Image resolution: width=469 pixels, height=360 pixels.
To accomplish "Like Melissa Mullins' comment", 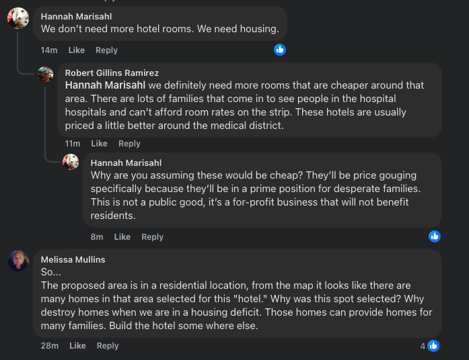I will (x=77, y=346).
